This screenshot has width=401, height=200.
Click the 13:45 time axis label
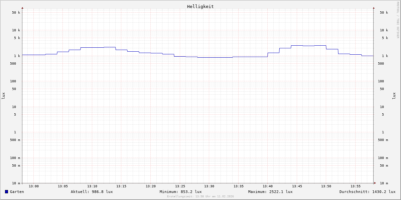(297, 186)
